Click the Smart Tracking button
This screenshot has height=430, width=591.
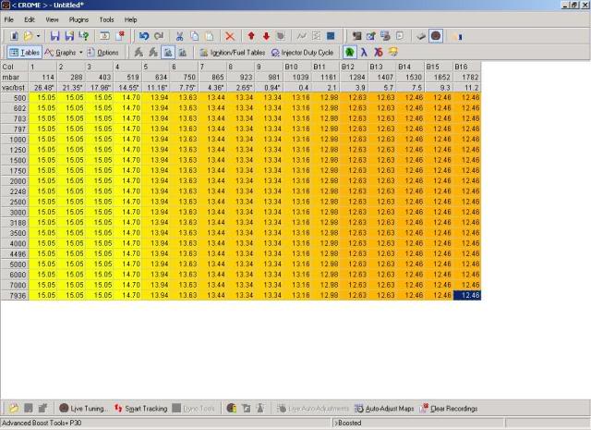[x=141, y=408]
